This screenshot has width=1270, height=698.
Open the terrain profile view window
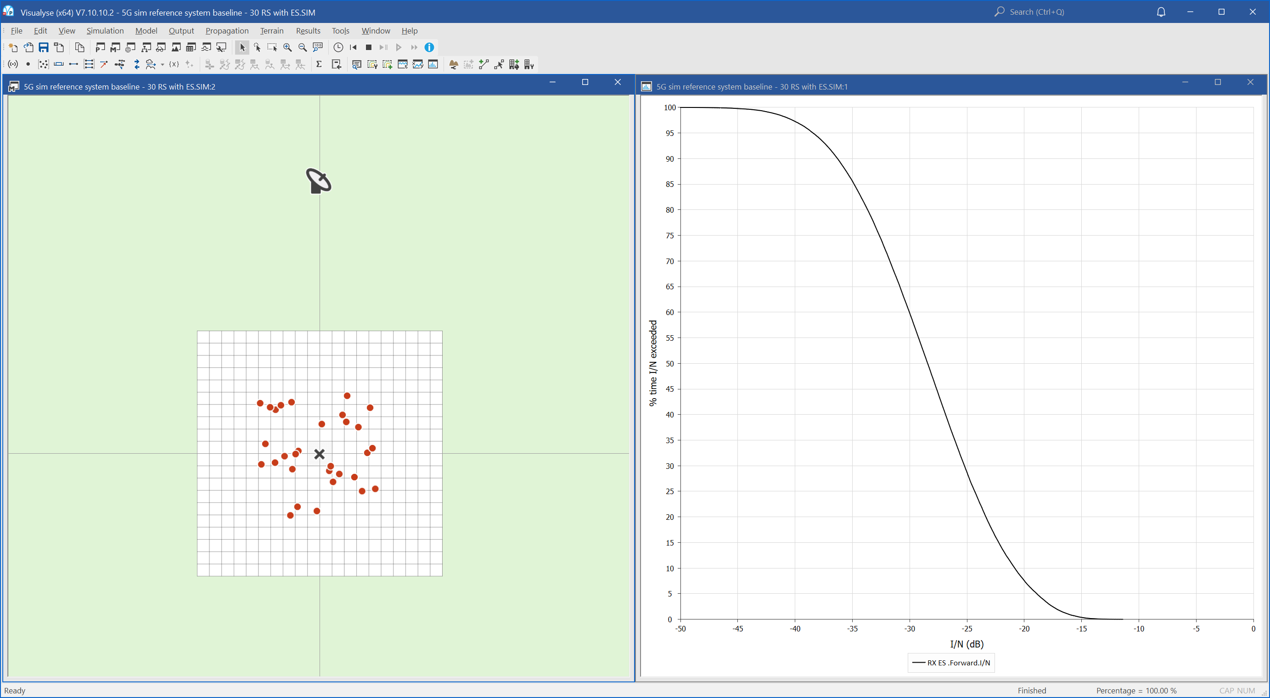(176, 47)
